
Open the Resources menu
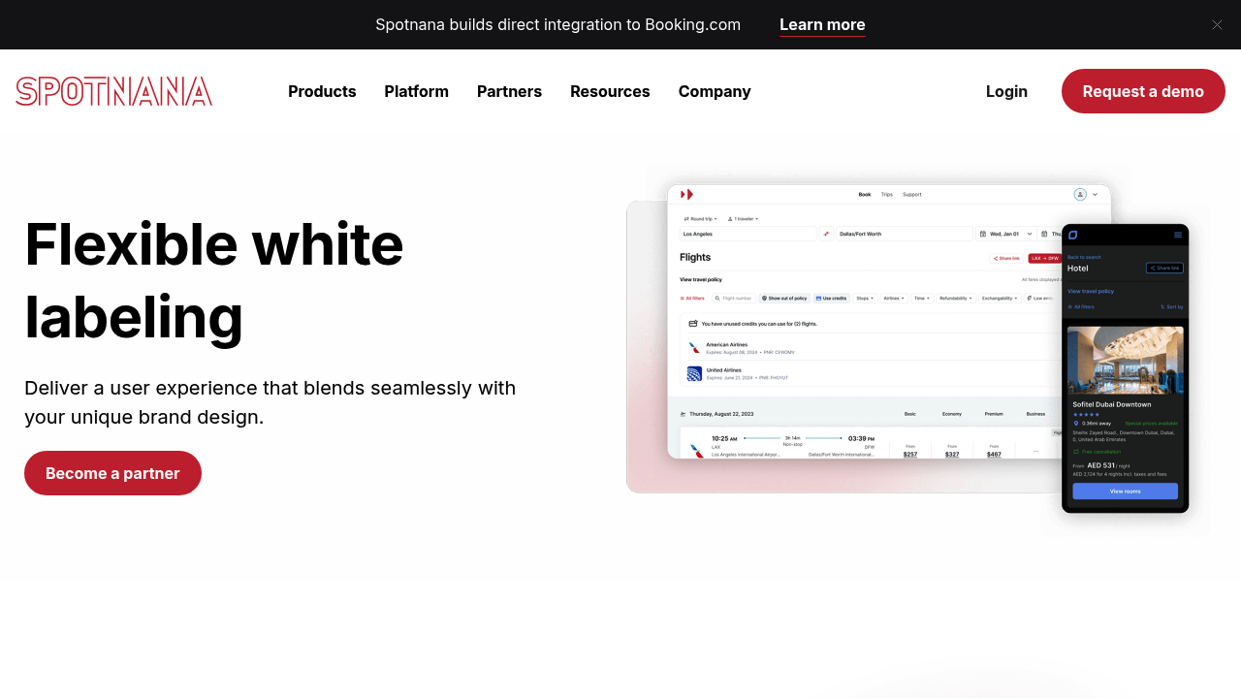(x=610, y=91)
